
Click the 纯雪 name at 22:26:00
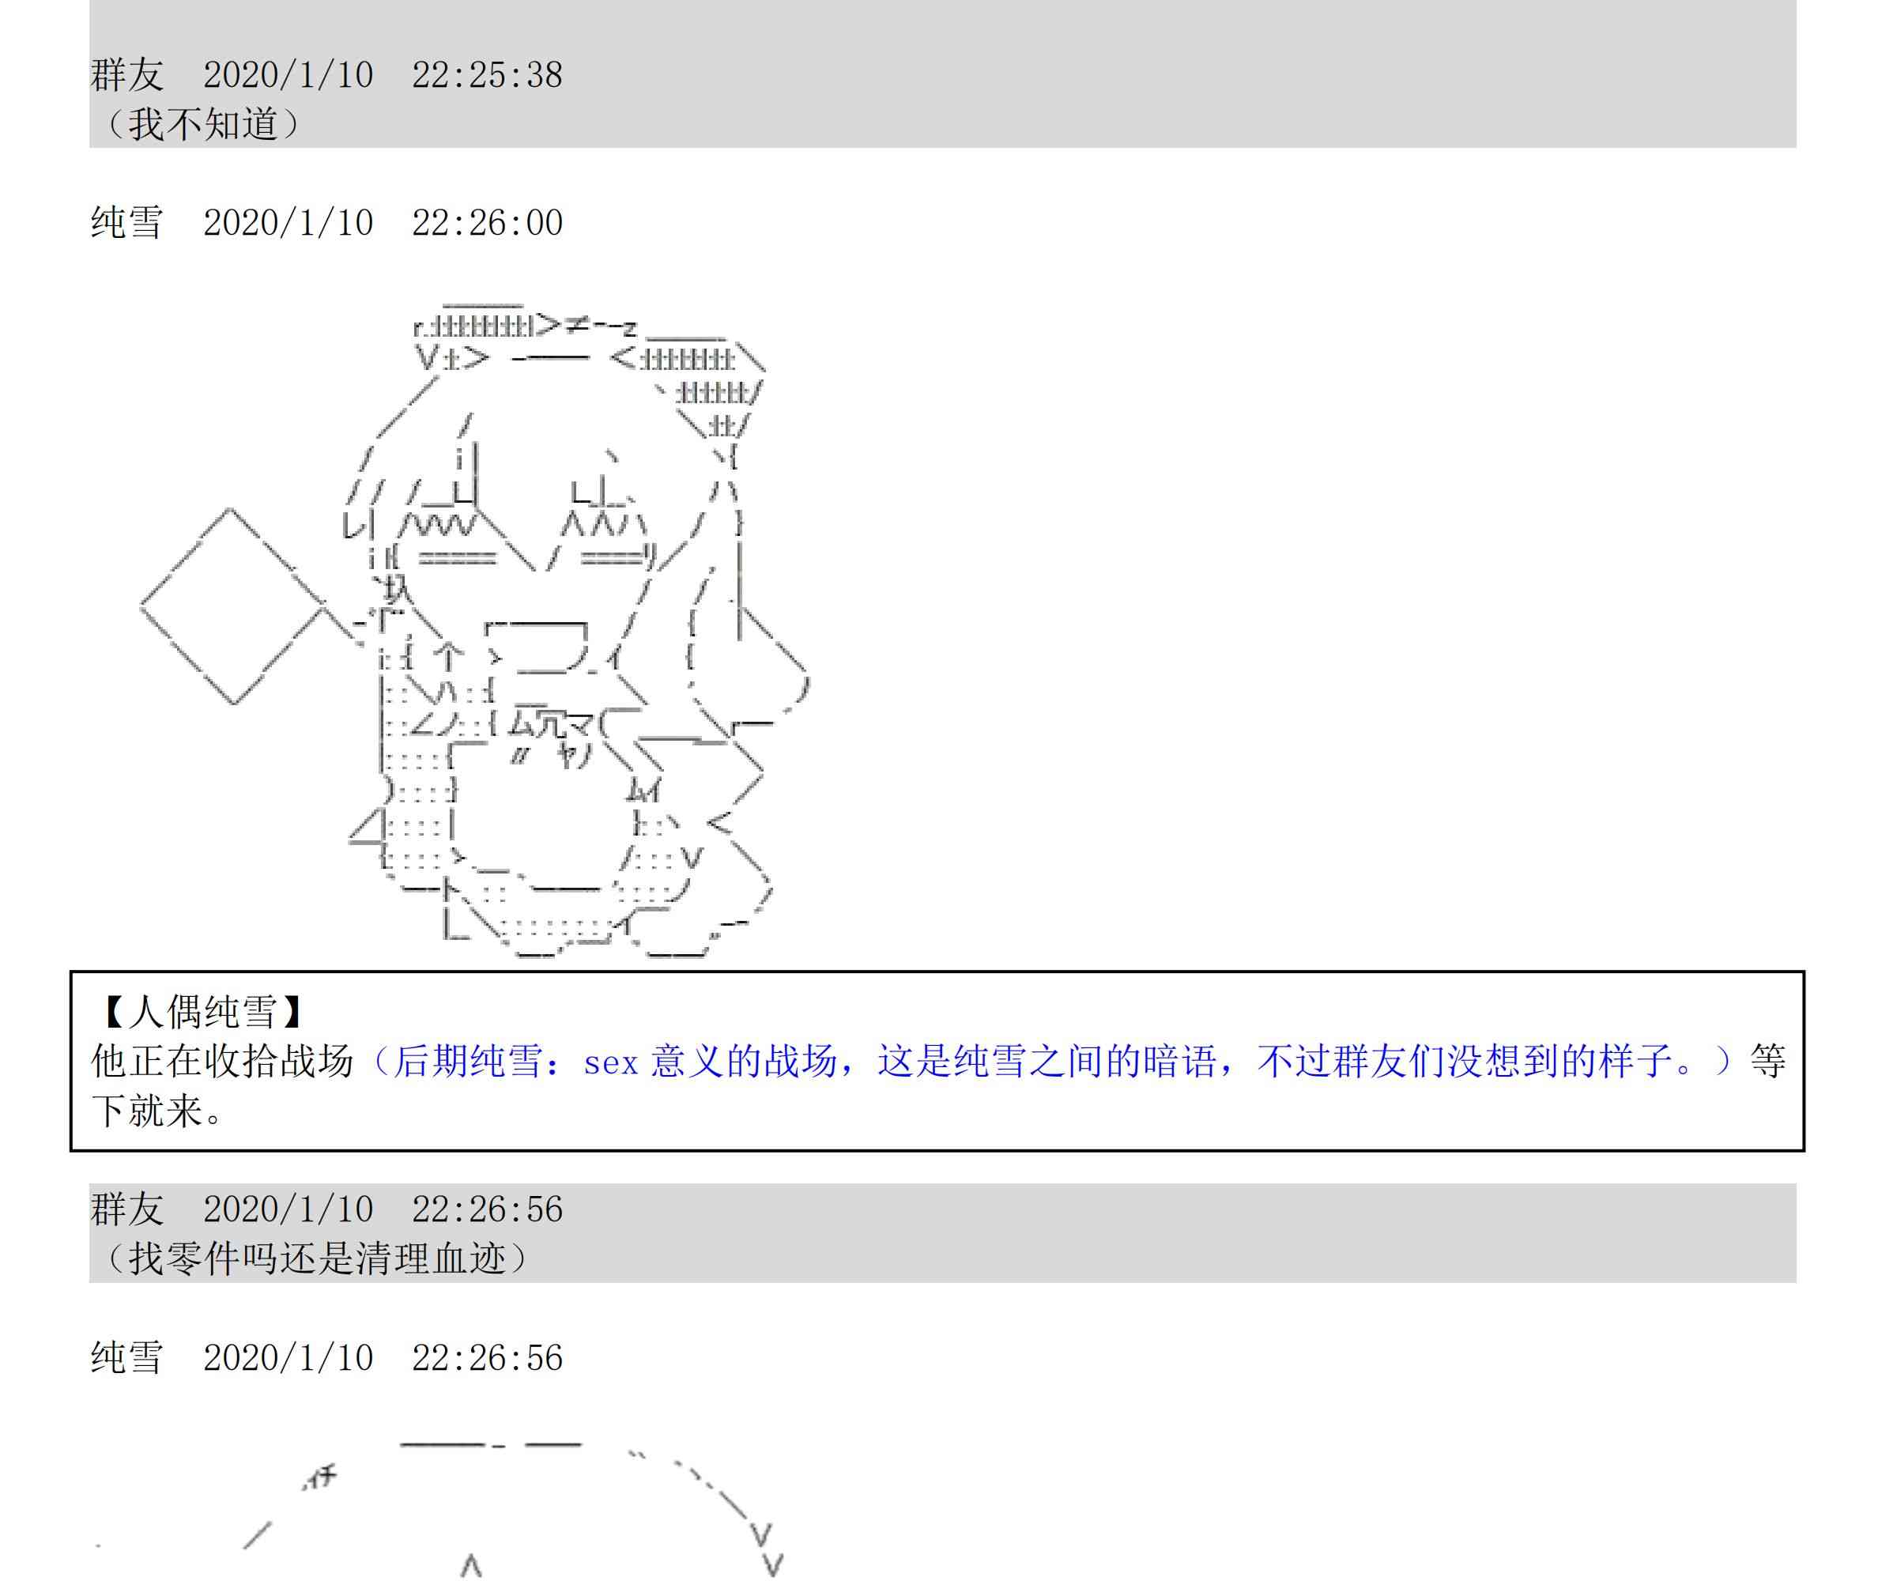coord(126,223)
